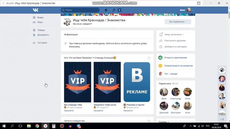The width and height of the screenshot is (230, 129).
Task: Click the information text lines icon
Action: (66, 43)
